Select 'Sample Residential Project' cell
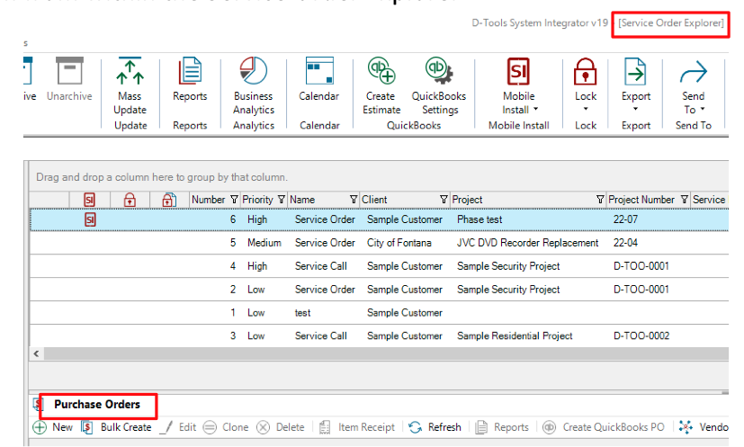 (515, 335)
